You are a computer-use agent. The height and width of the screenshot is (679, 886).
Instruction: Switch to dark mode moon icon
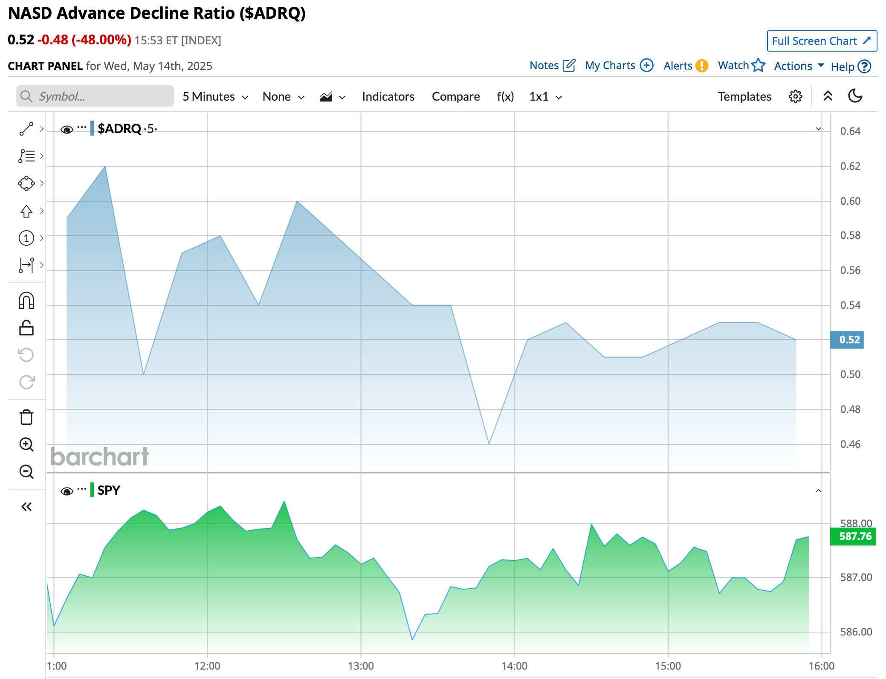click(x=855, y=96)
